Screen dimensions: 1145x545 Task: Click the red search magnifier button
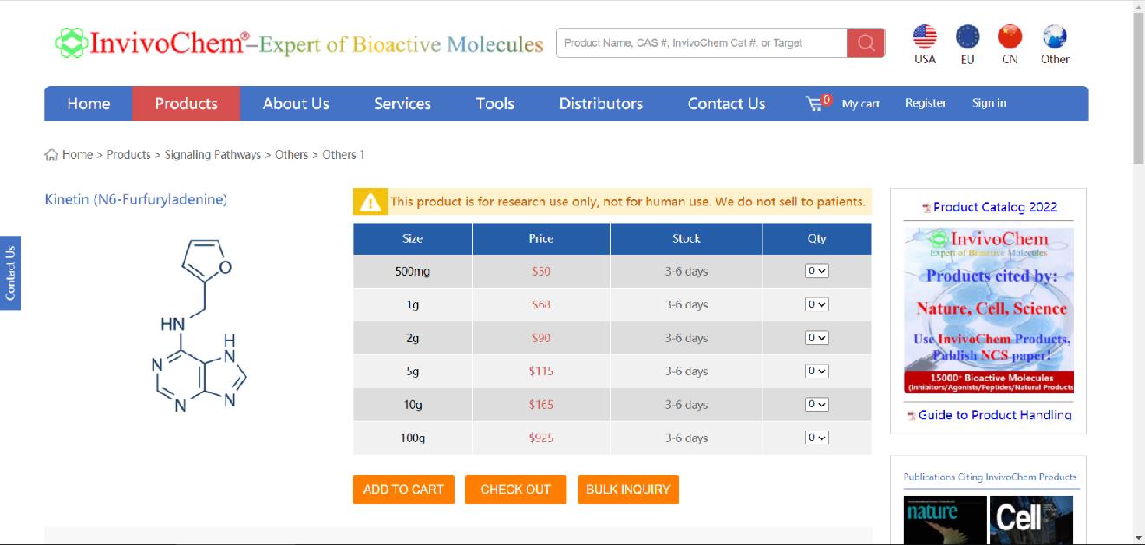click(866, 43)
